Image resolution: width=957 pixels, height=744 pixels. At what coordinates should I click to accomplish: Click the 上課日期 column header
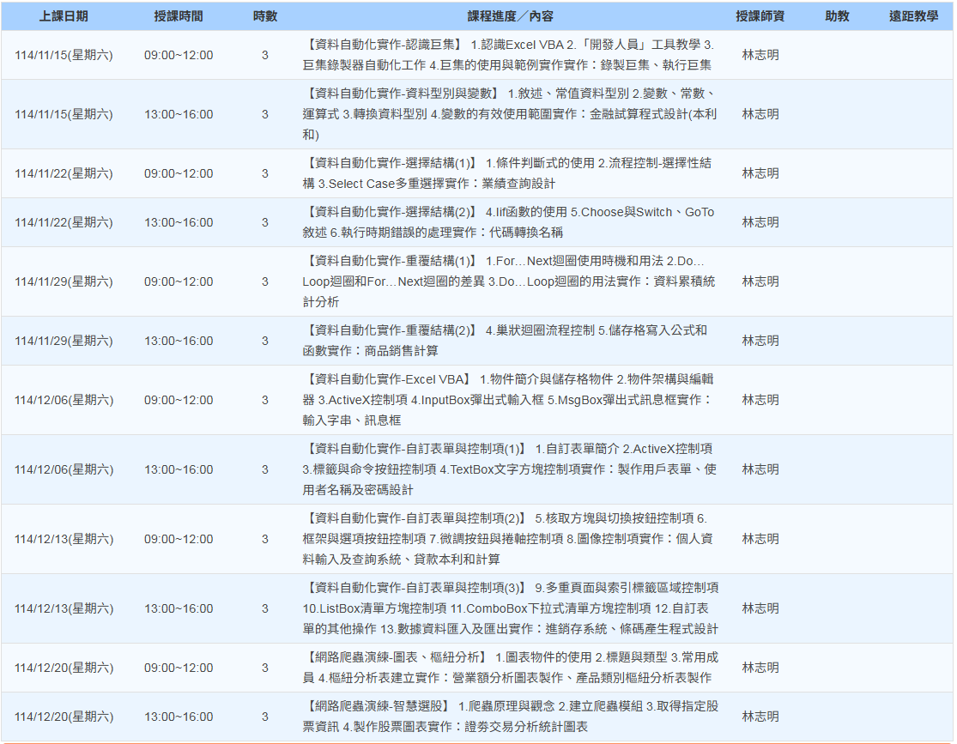[64, 16]
